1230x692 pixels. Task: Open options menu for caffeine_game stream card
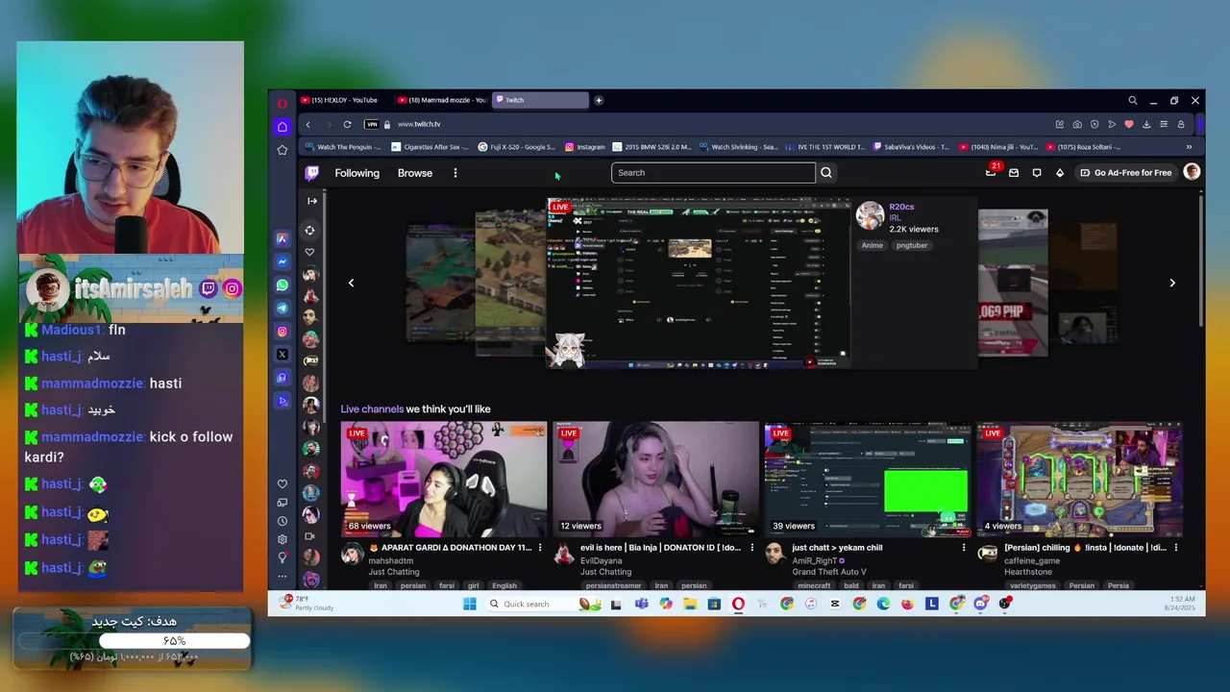click(x=1175, y=548)
